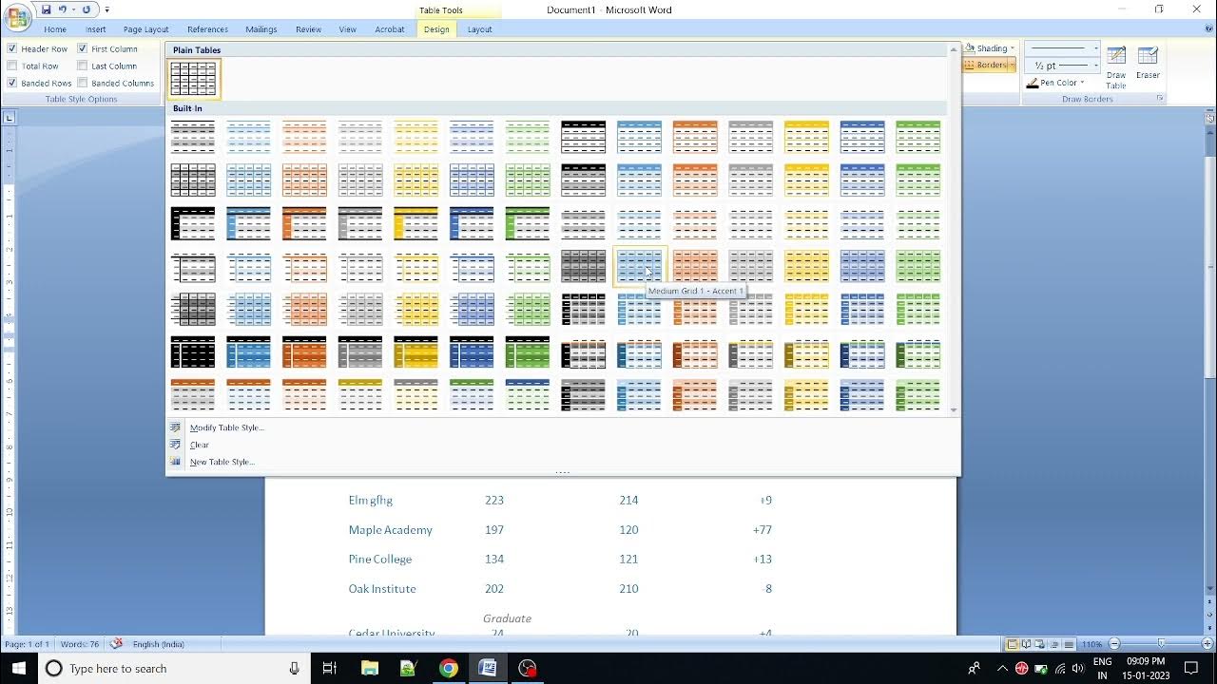Viewport: 1217px width, 684px height.
Task: Click the Word taskbar icon
Action: tap(487, 669)
